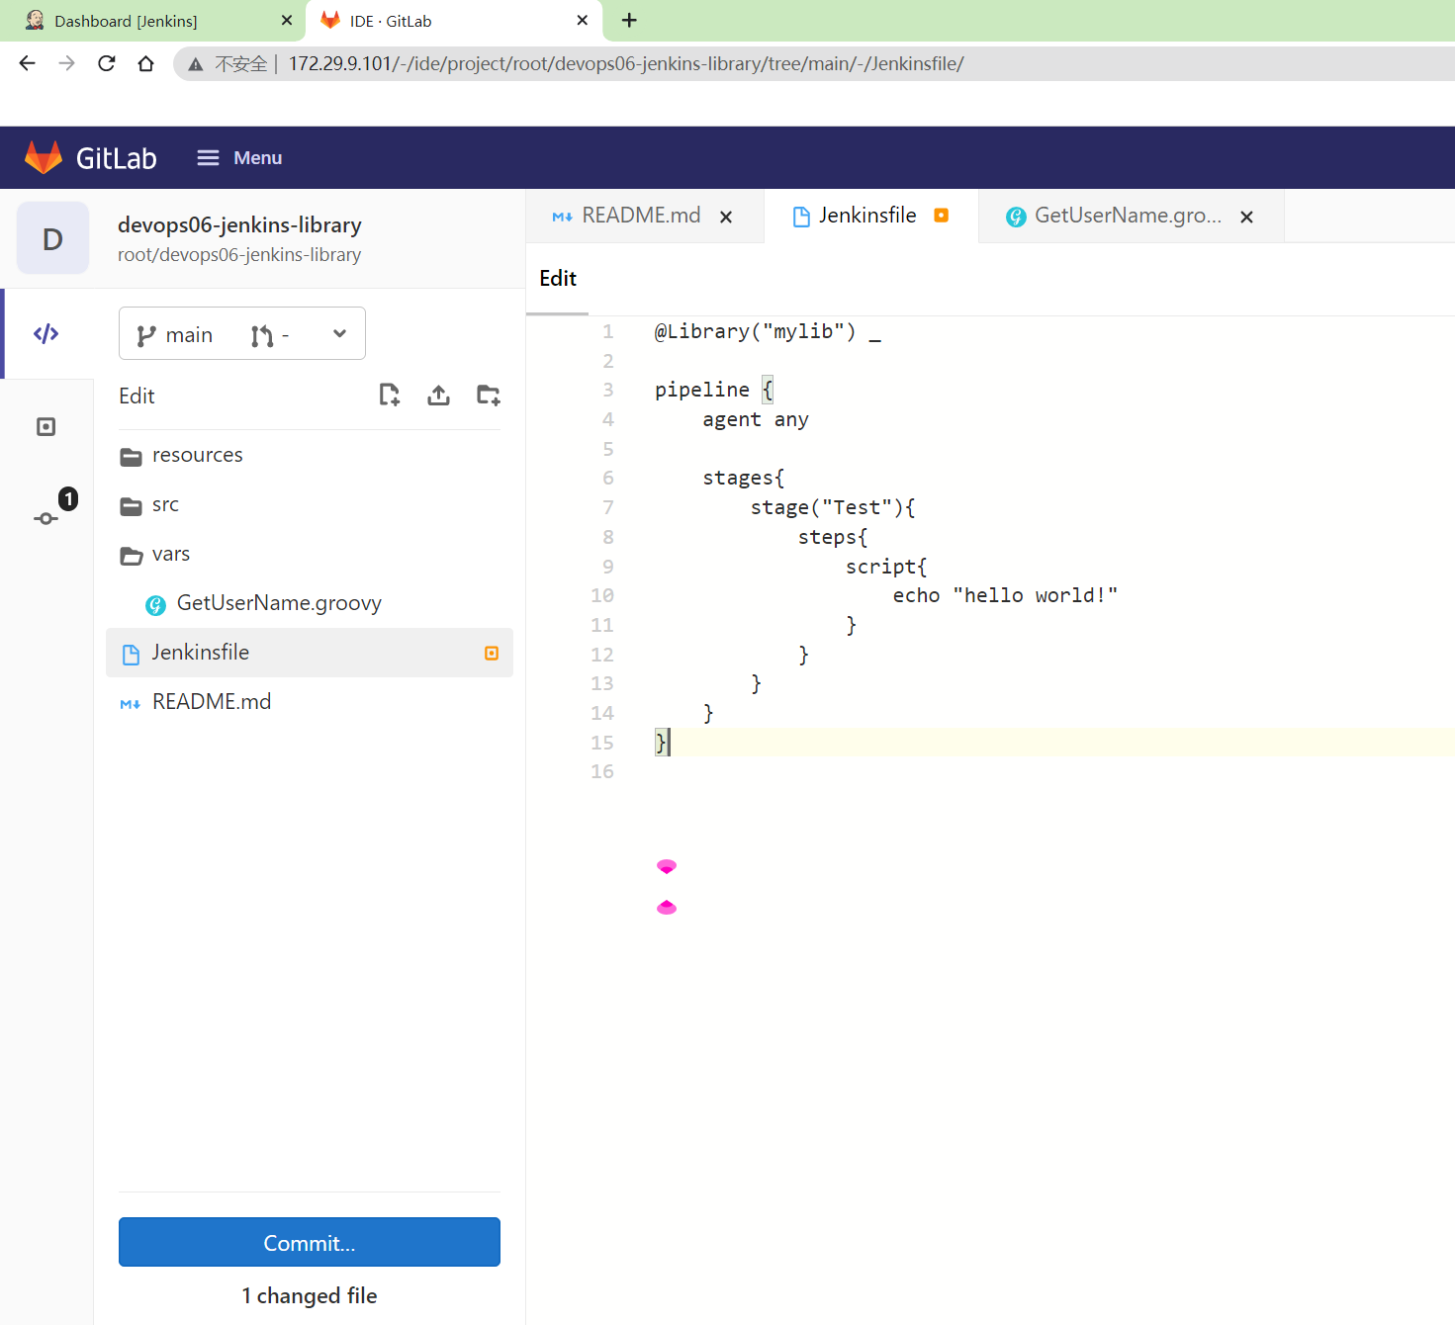The image size is (1455, 1325).
Task: Click the Upload file icon
Action: tap(439, 396)
